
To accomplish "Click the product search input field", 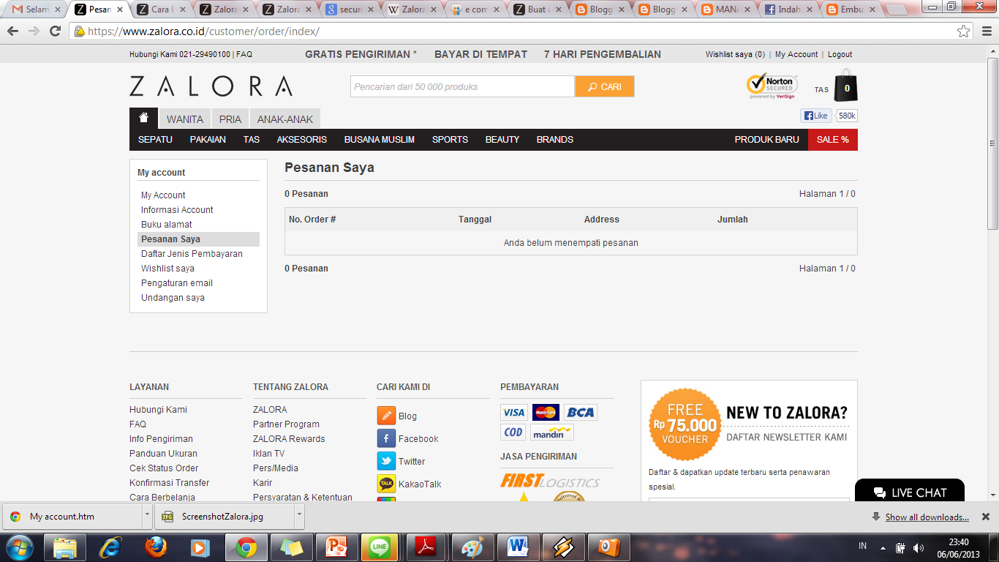I will click(461, 86).
